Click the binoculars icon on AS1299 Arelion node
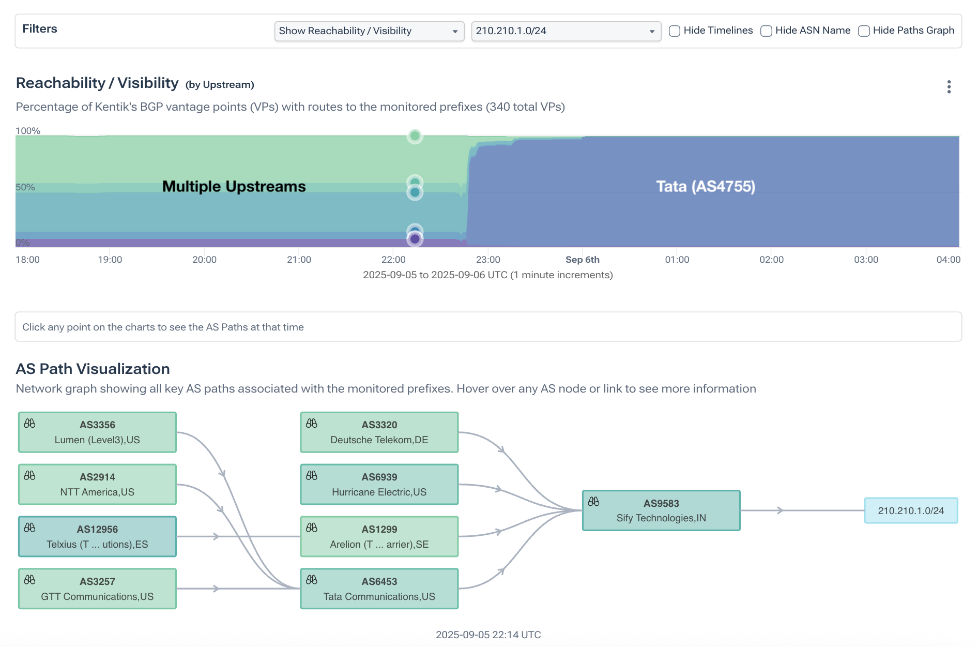This screenshot has height=647, width=978. click(312, 528)
